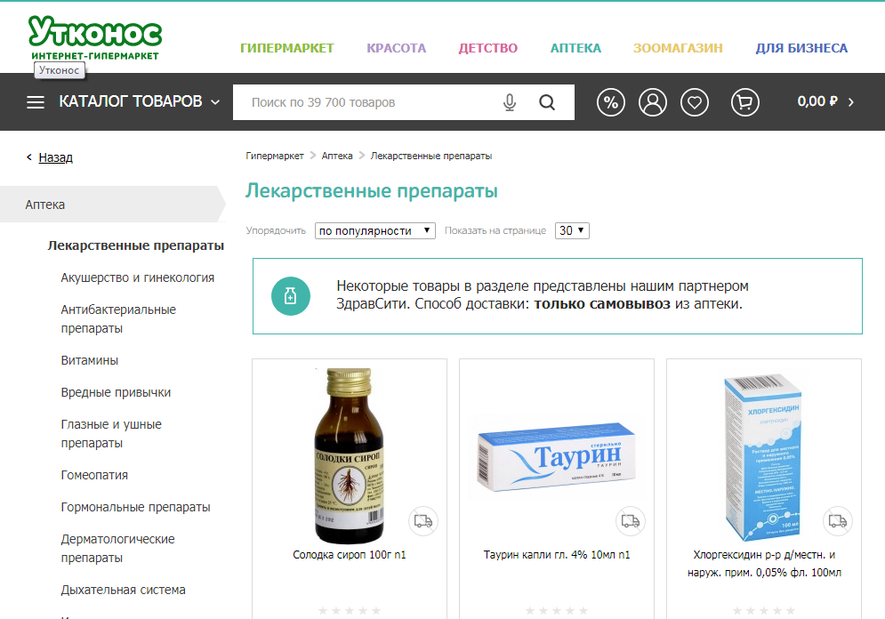885x619 pixels.
Task: Open the hamburger catalog menu icon
Action: tap(36, 102)
